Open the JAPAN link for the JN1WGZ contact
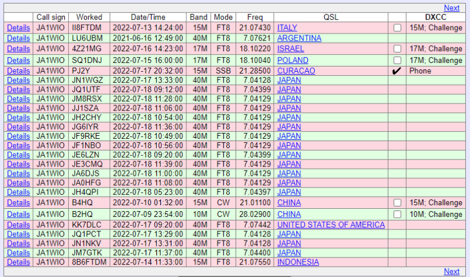Screen dimensions: 470x277 pyautogui.click(x=289, y=80)
